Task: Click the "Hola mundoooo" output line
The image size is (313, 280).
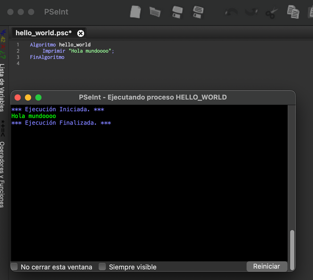Action: [x=34, y=116]
